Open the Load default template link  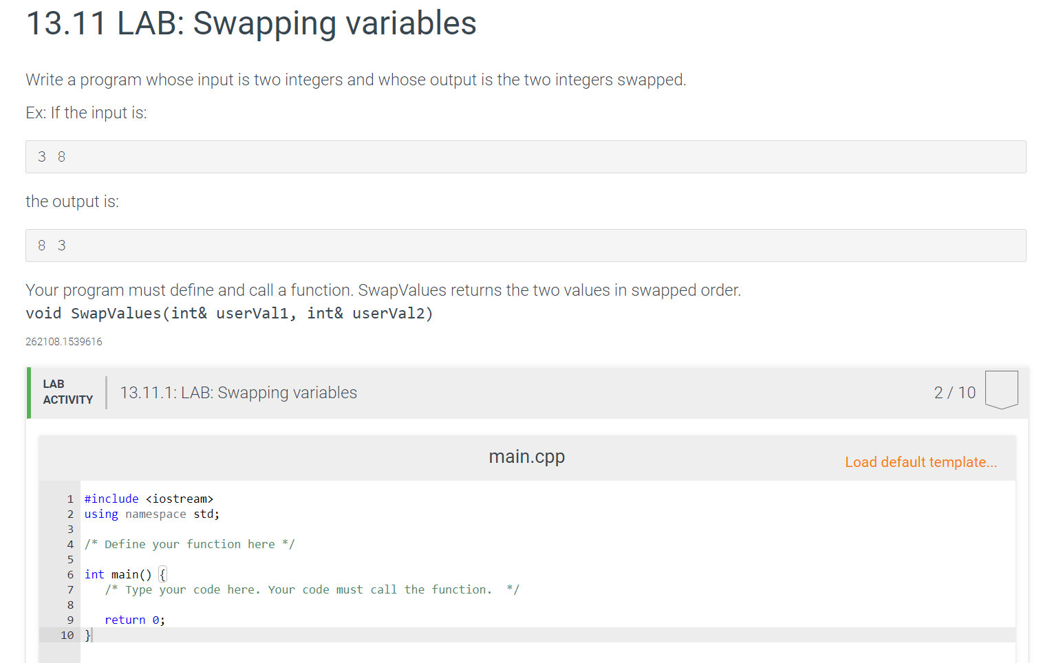tap(921, 462)
